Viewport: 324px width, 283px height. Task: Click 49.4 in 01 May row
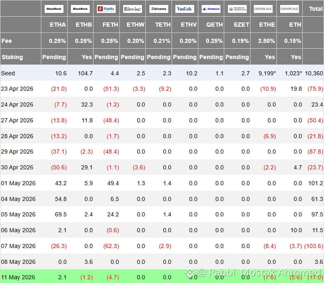click(113, 183)
